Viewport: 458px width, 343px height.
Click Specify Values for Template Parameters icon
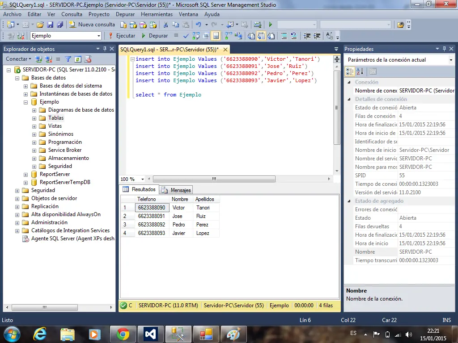330,36
